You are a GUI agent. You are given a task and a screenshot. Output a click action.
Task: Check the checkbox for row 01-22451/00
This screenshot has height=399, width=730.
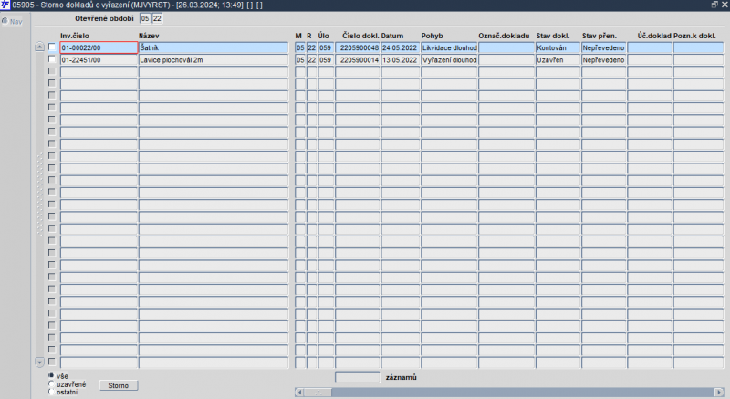[52, 59]
